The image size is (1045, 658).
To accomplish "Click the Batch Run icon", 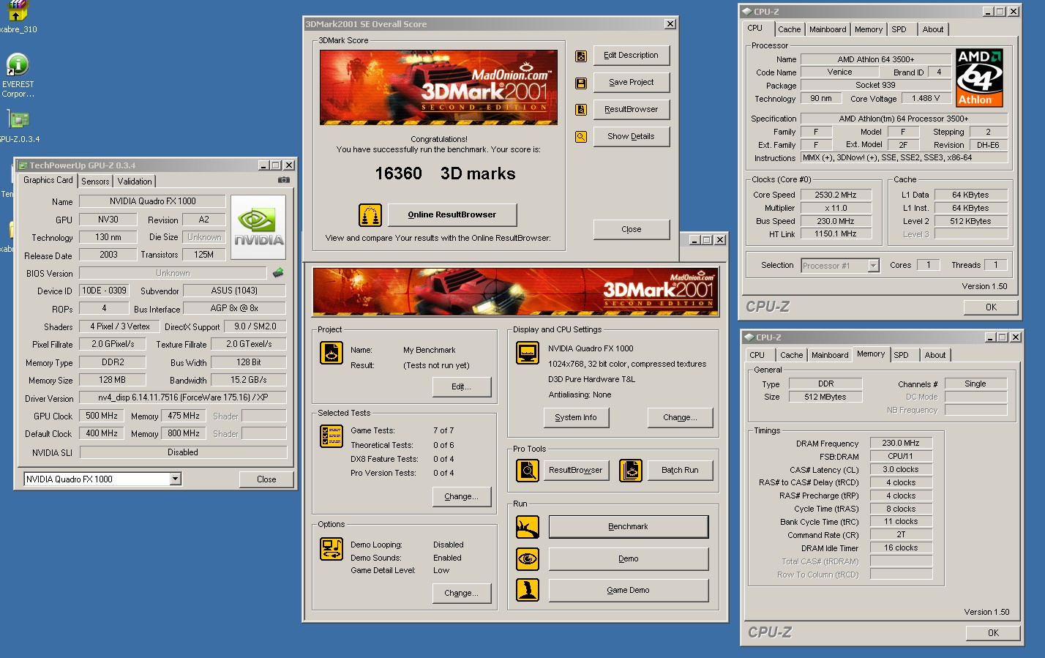I will pos(631,471).
